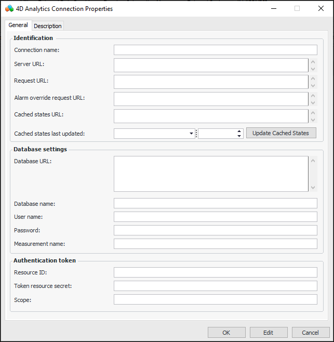Click the Connection name input field
Image resolution: width=334 pixels, height=342 pixels.
point(215,50)
